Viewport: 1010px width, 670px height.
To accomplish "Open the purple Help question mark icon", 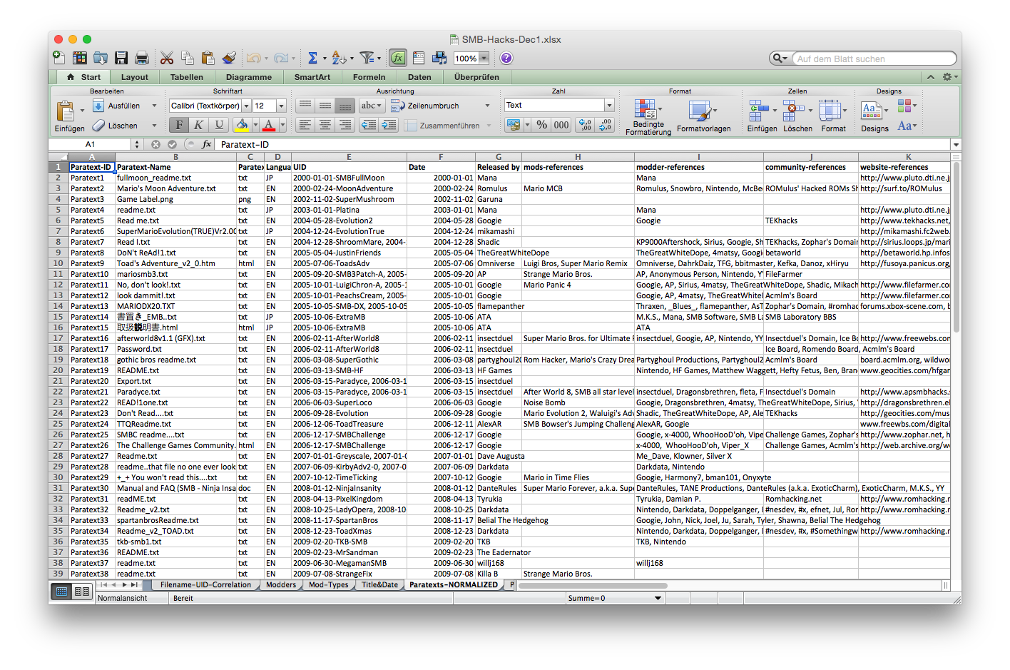I will point(506,59).
